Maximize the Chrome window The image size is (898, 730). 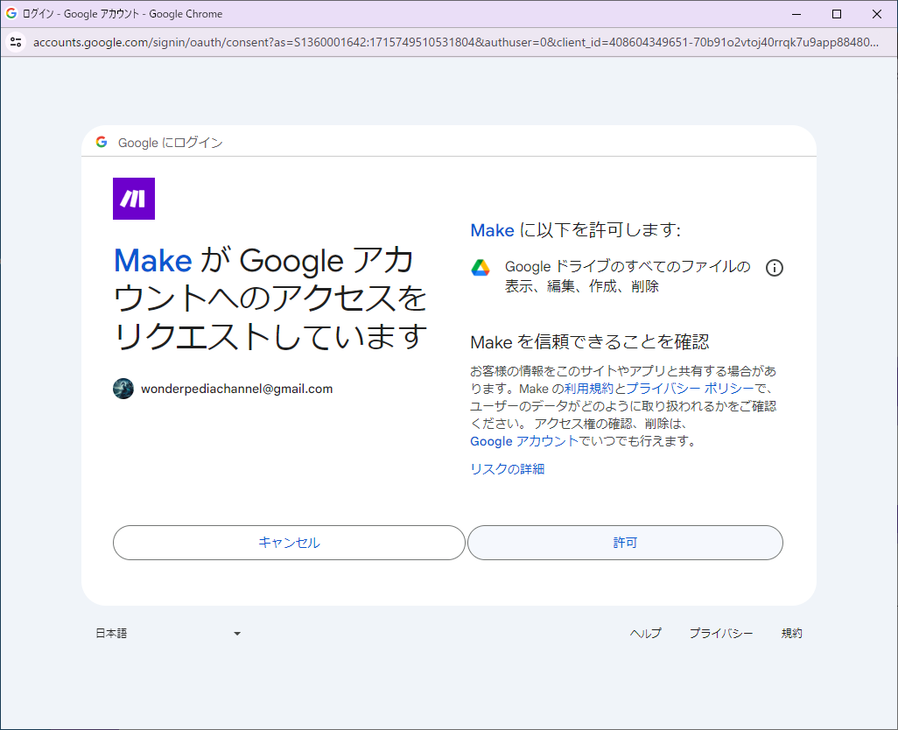point(837,14)
